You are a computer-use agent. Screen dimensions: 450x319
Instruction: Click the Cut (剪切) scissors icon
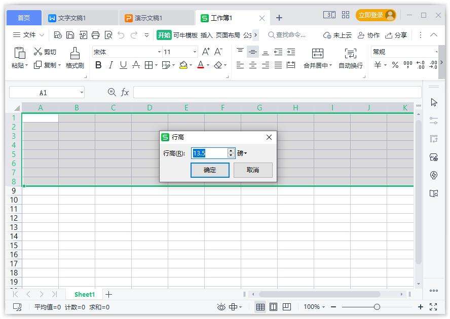[38, 52]
